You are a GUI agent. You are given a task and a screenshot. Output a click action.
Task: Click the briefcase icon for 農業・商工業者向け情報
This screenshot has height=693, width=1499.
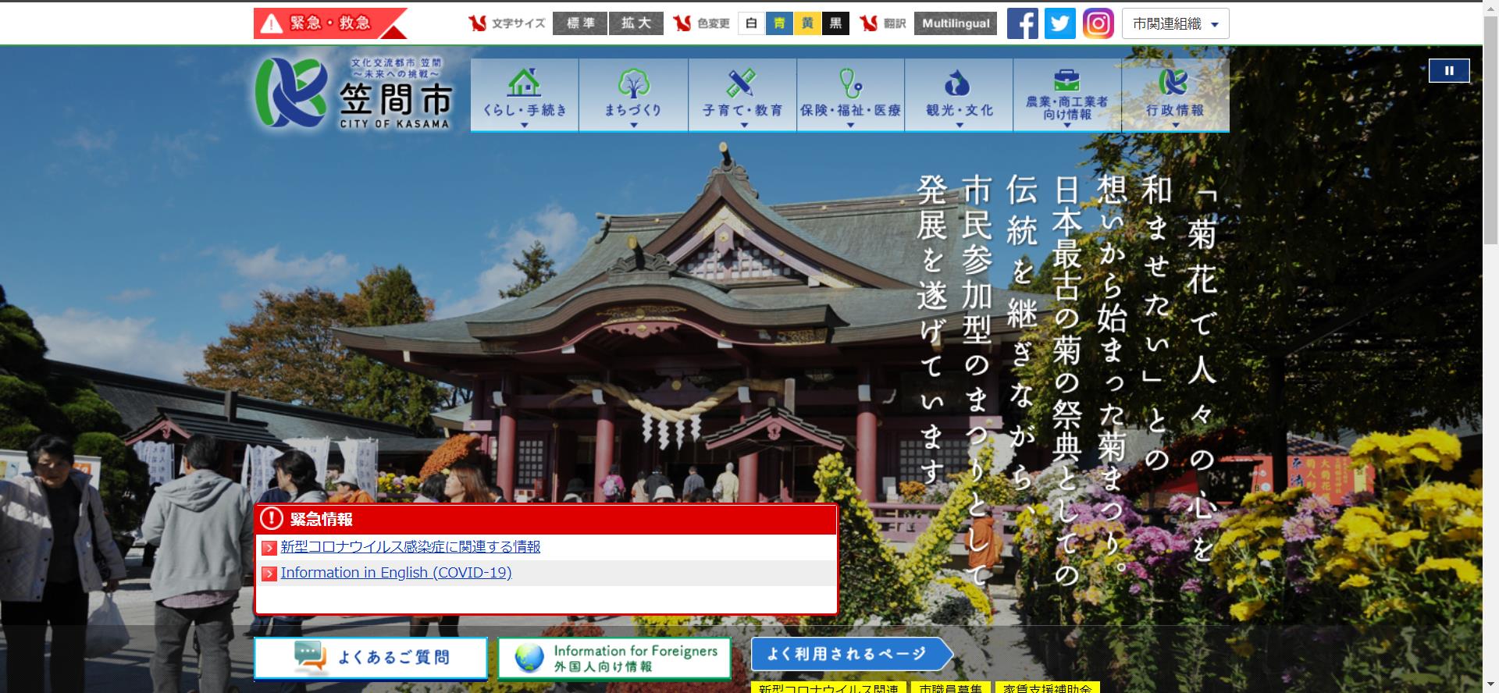click(1066, 80)
